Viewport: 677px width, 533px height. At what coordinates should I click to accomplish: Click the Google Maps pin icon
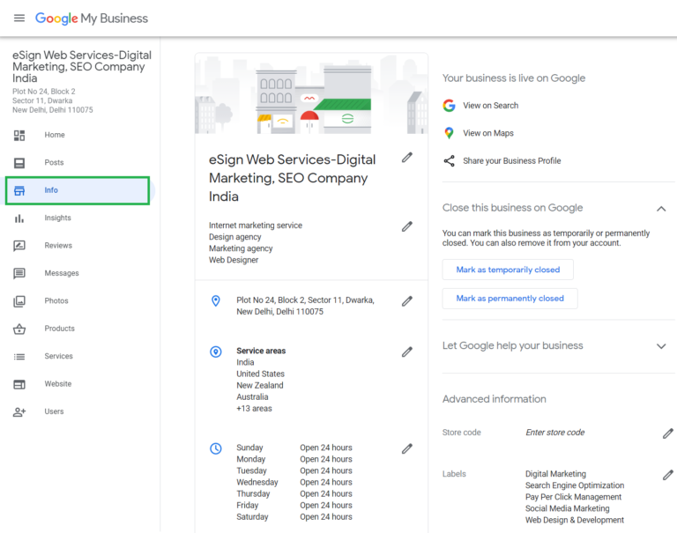tap(449, 133)
